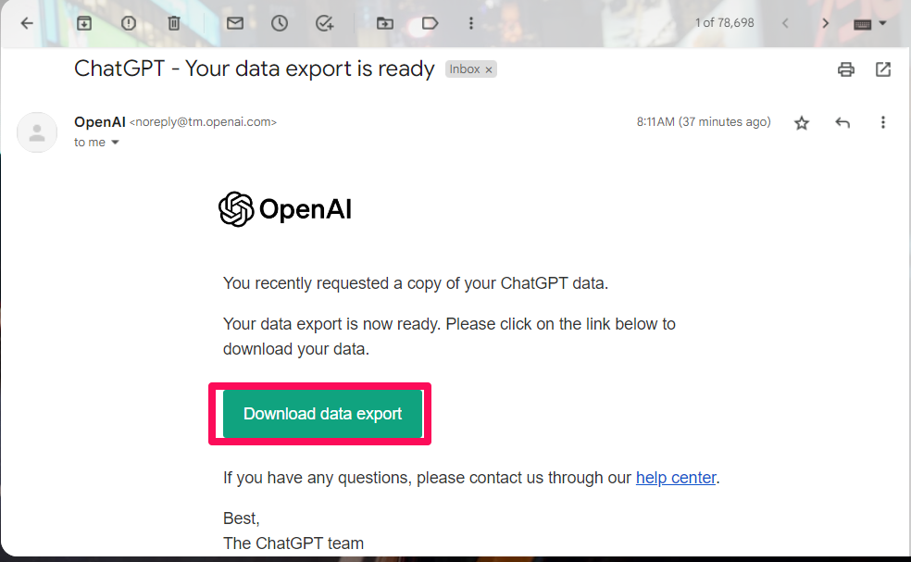Mark email as unread

235,23
